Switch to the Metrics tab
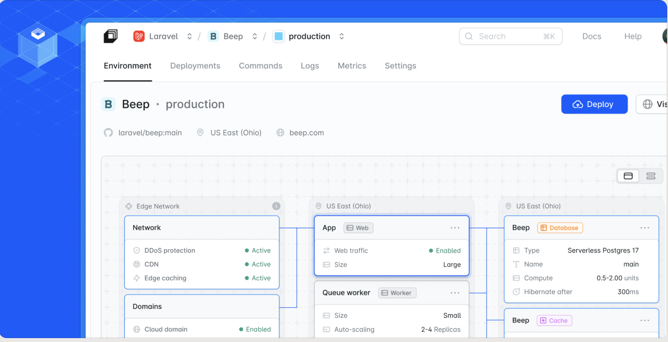The height and width of the screenshot is (342, 668). [352, 66]
